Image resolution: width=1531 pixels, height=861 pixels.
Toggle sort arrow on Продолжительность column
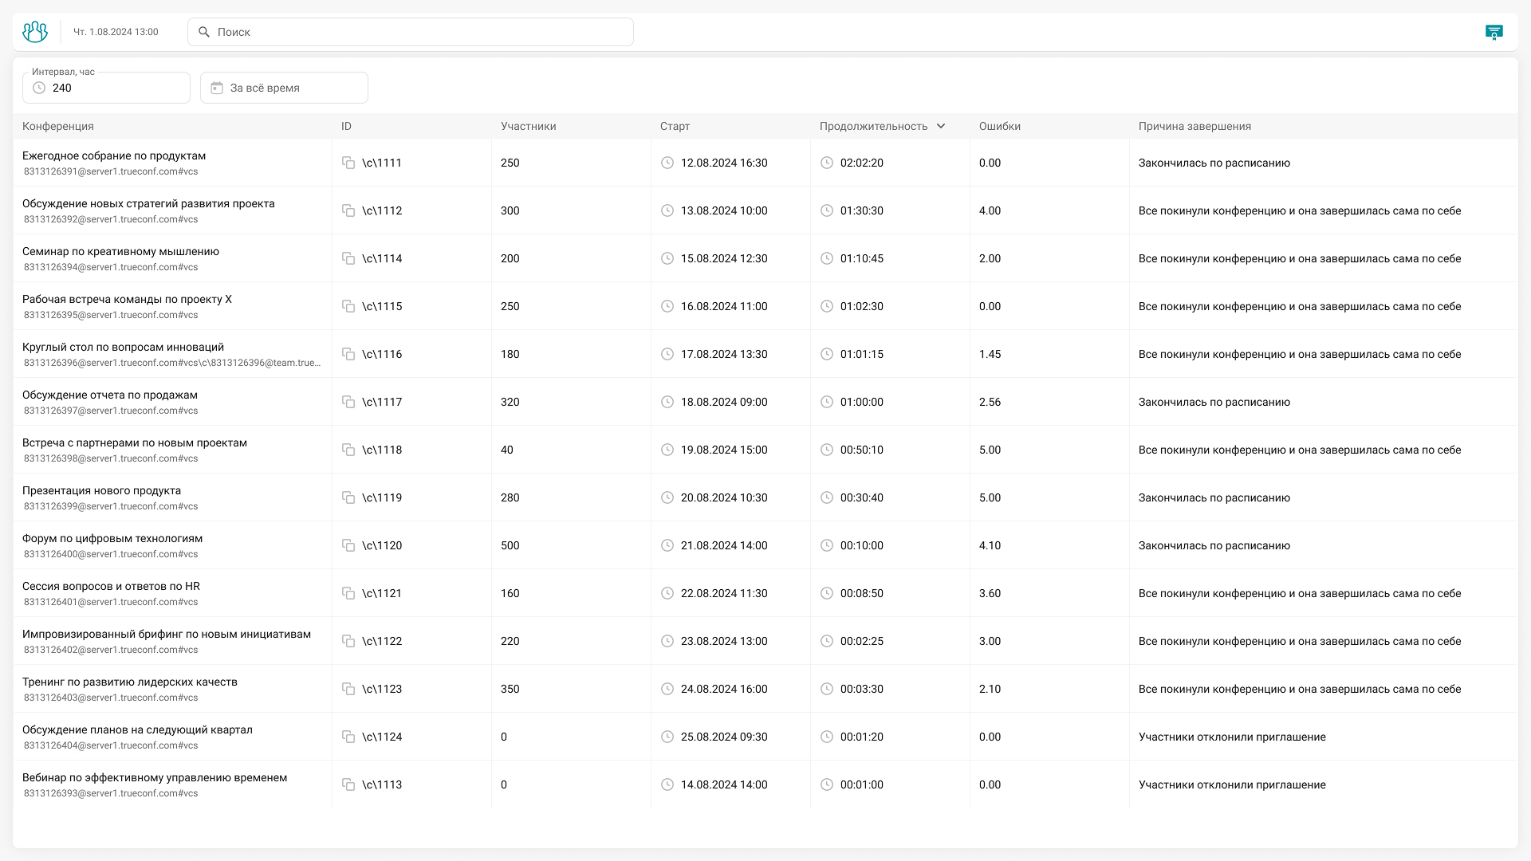(941, 126)
